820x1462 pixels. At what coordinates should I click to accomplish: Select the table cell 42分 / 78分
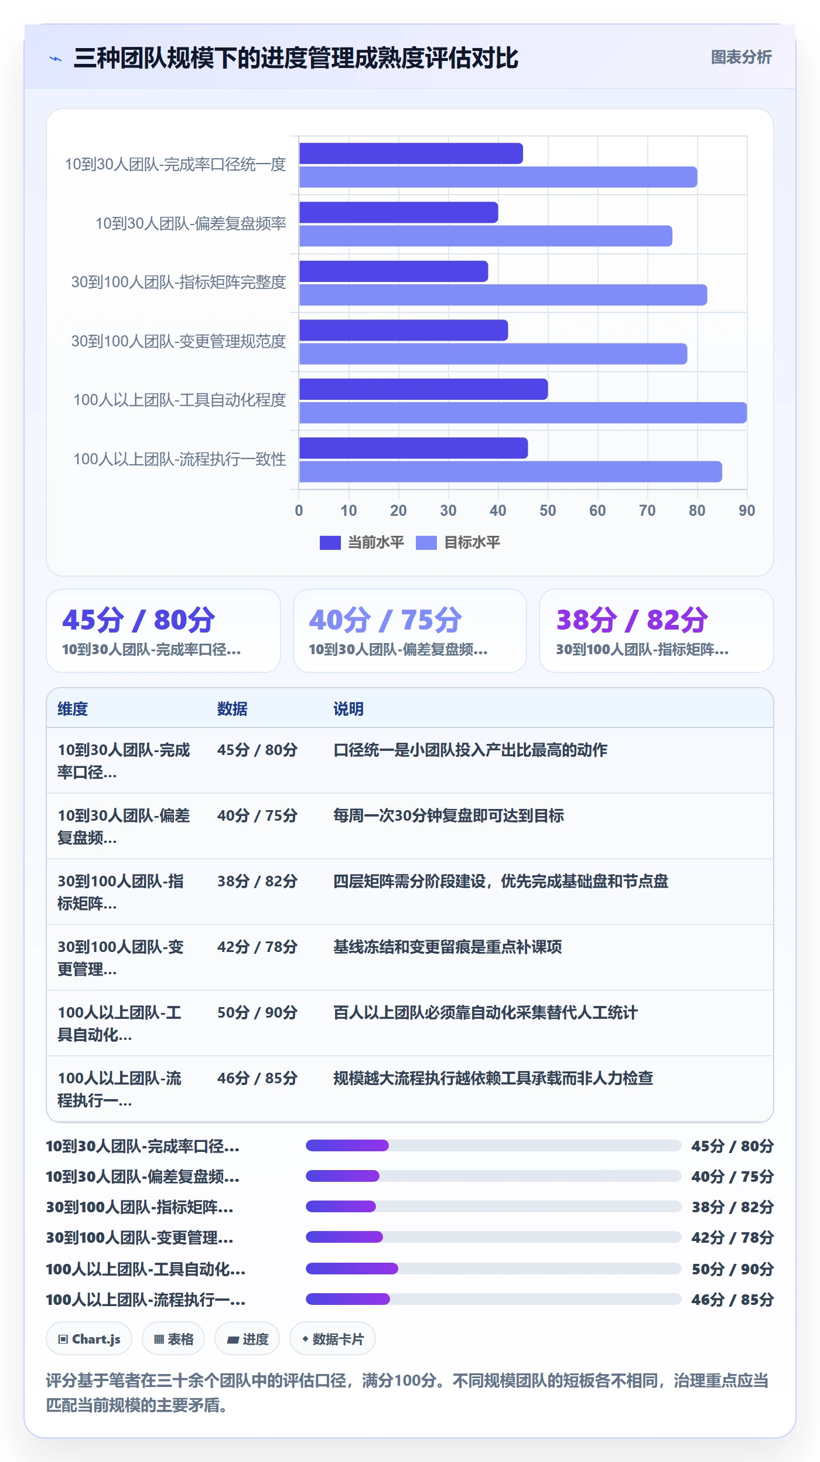point(257,947)
